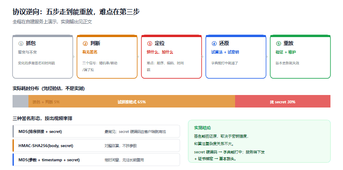Click the circled number ② icon beside 判断
Viewport: 343px width, 170px height.
[85, 44]
